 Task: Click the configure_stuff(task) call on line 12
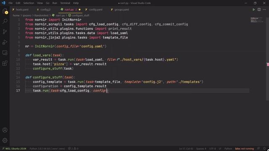tap(53, 68)
